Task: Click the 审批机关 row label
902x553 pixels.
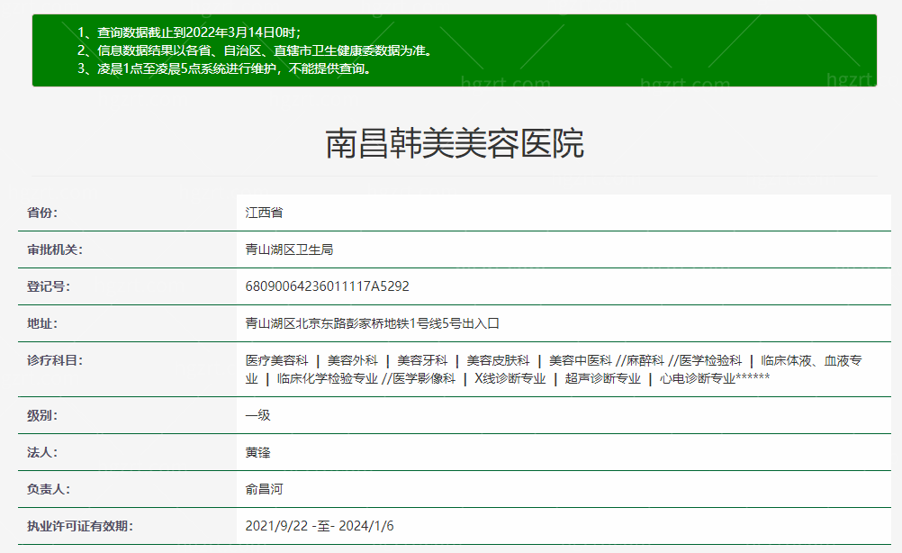Action: pos(54,249)
